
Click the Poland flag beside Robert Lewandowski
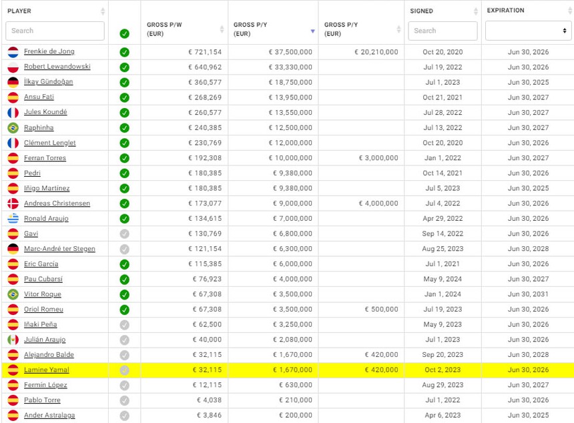(13, 67)
